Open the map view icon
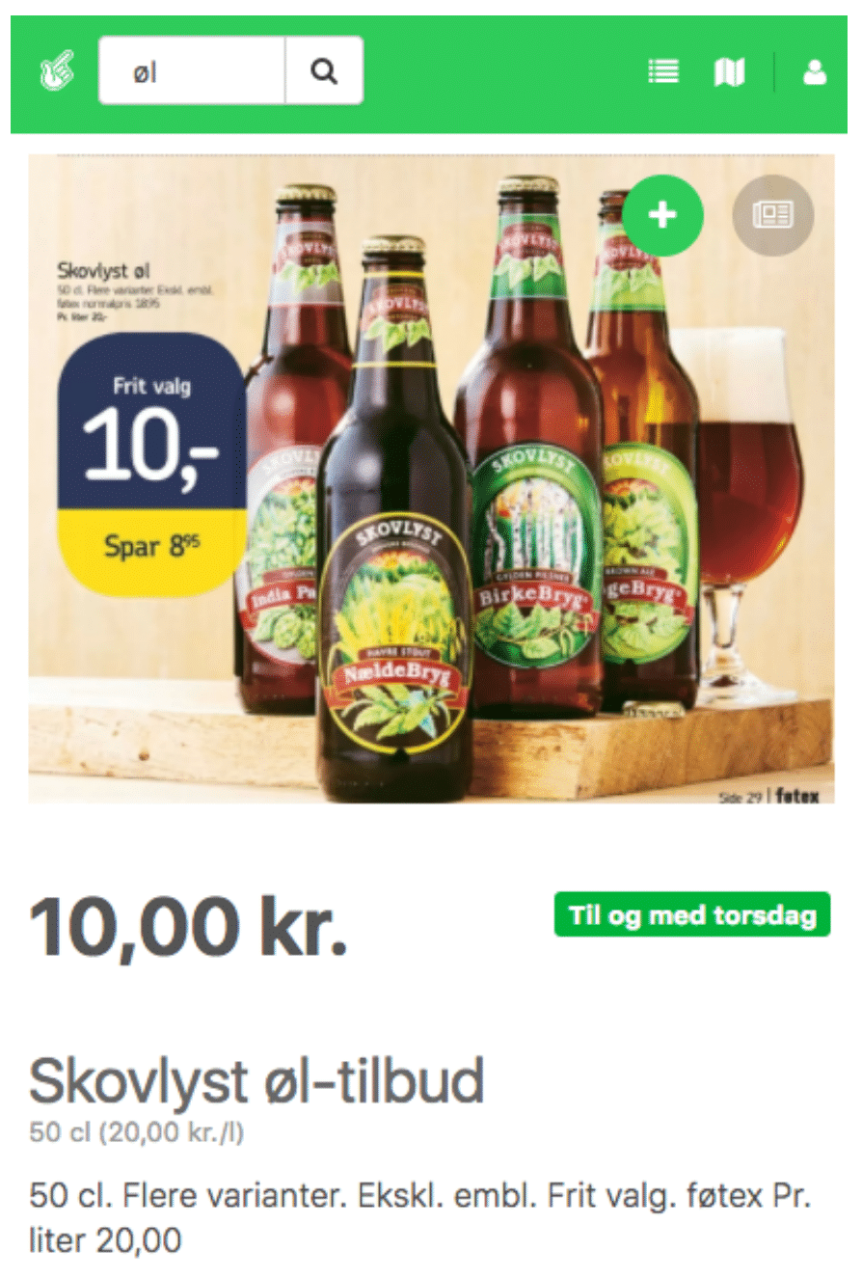The width and height of the screenshot is (862, 1279). (x=729, y=71)
